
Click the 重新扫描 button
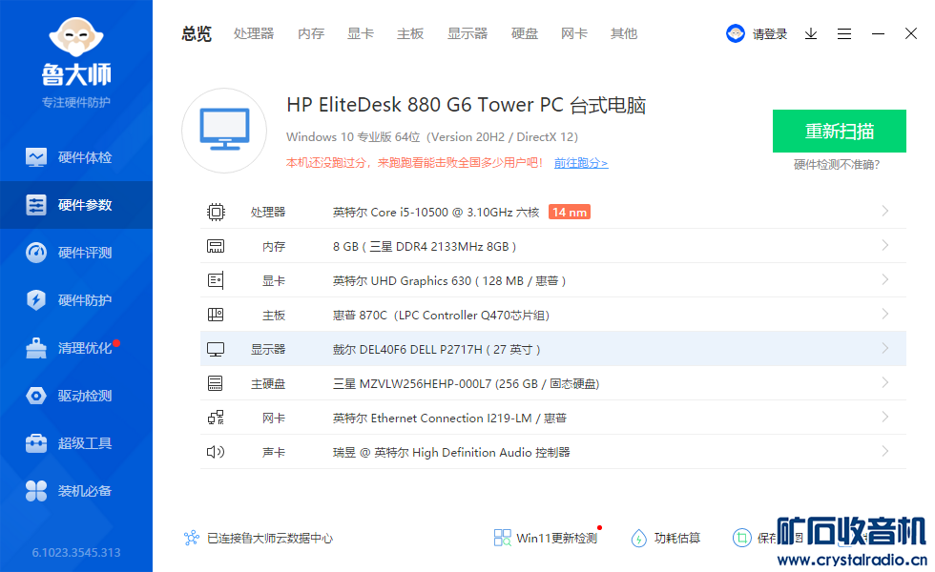[840, 132]
